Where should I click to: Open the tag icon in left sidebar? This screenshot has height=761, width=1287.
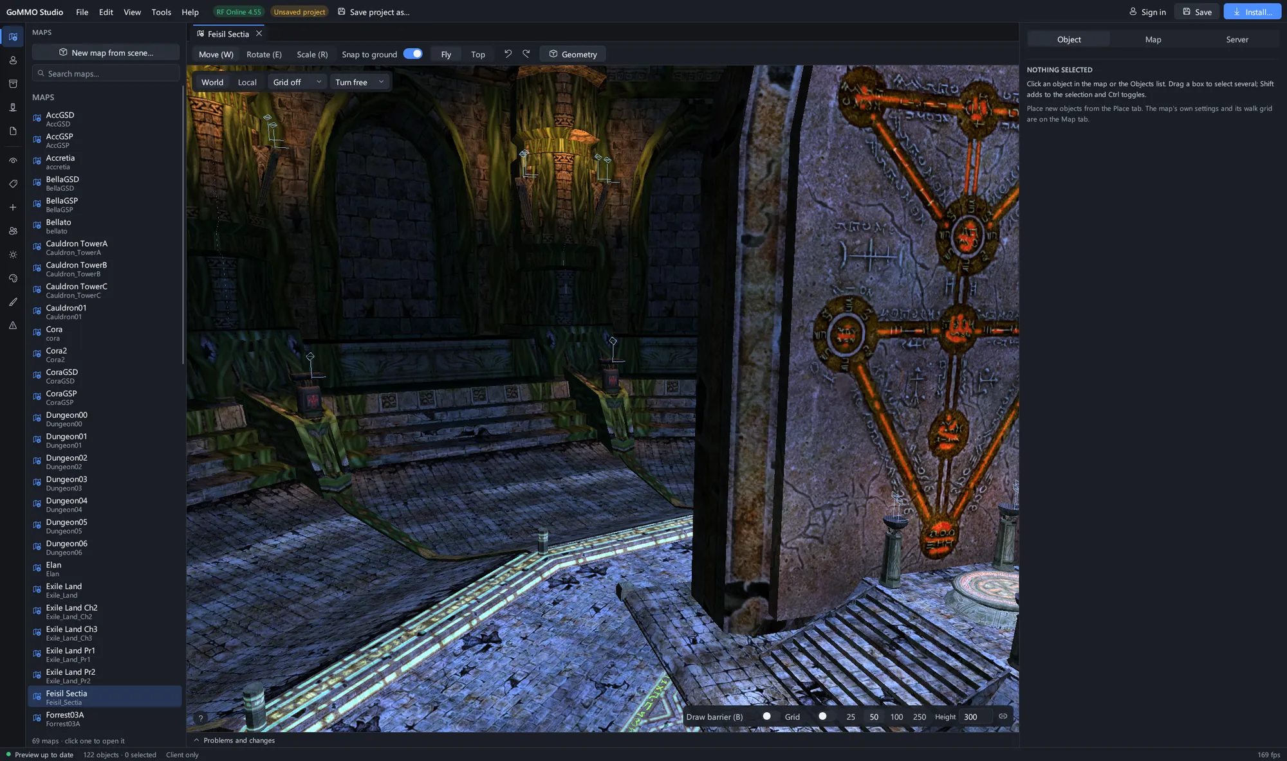(x=13, y=184)
